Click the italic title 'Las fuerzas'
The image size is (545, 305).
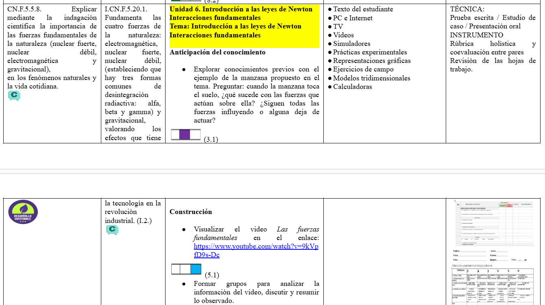(298, 229)
